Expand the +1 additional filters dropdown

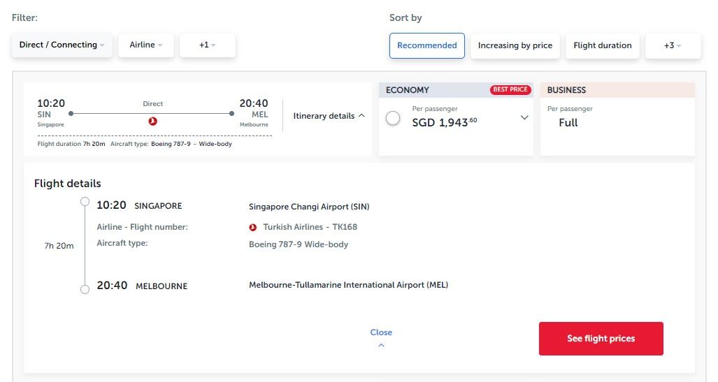pos(207,45)
